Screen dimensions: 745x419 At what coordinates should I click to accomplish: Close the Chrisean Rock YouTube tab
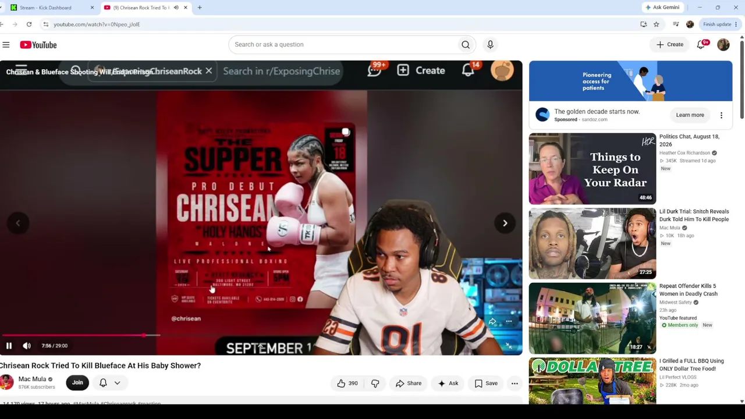(x=186, y=8)
